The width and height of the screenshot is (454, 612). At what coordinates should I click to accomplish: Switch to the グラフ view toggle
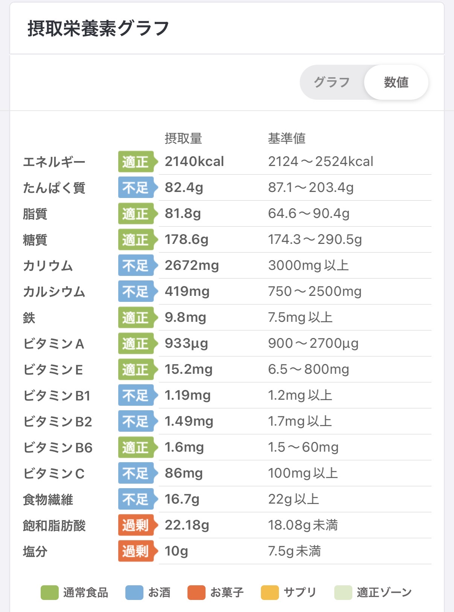click(x=332, y=82)
